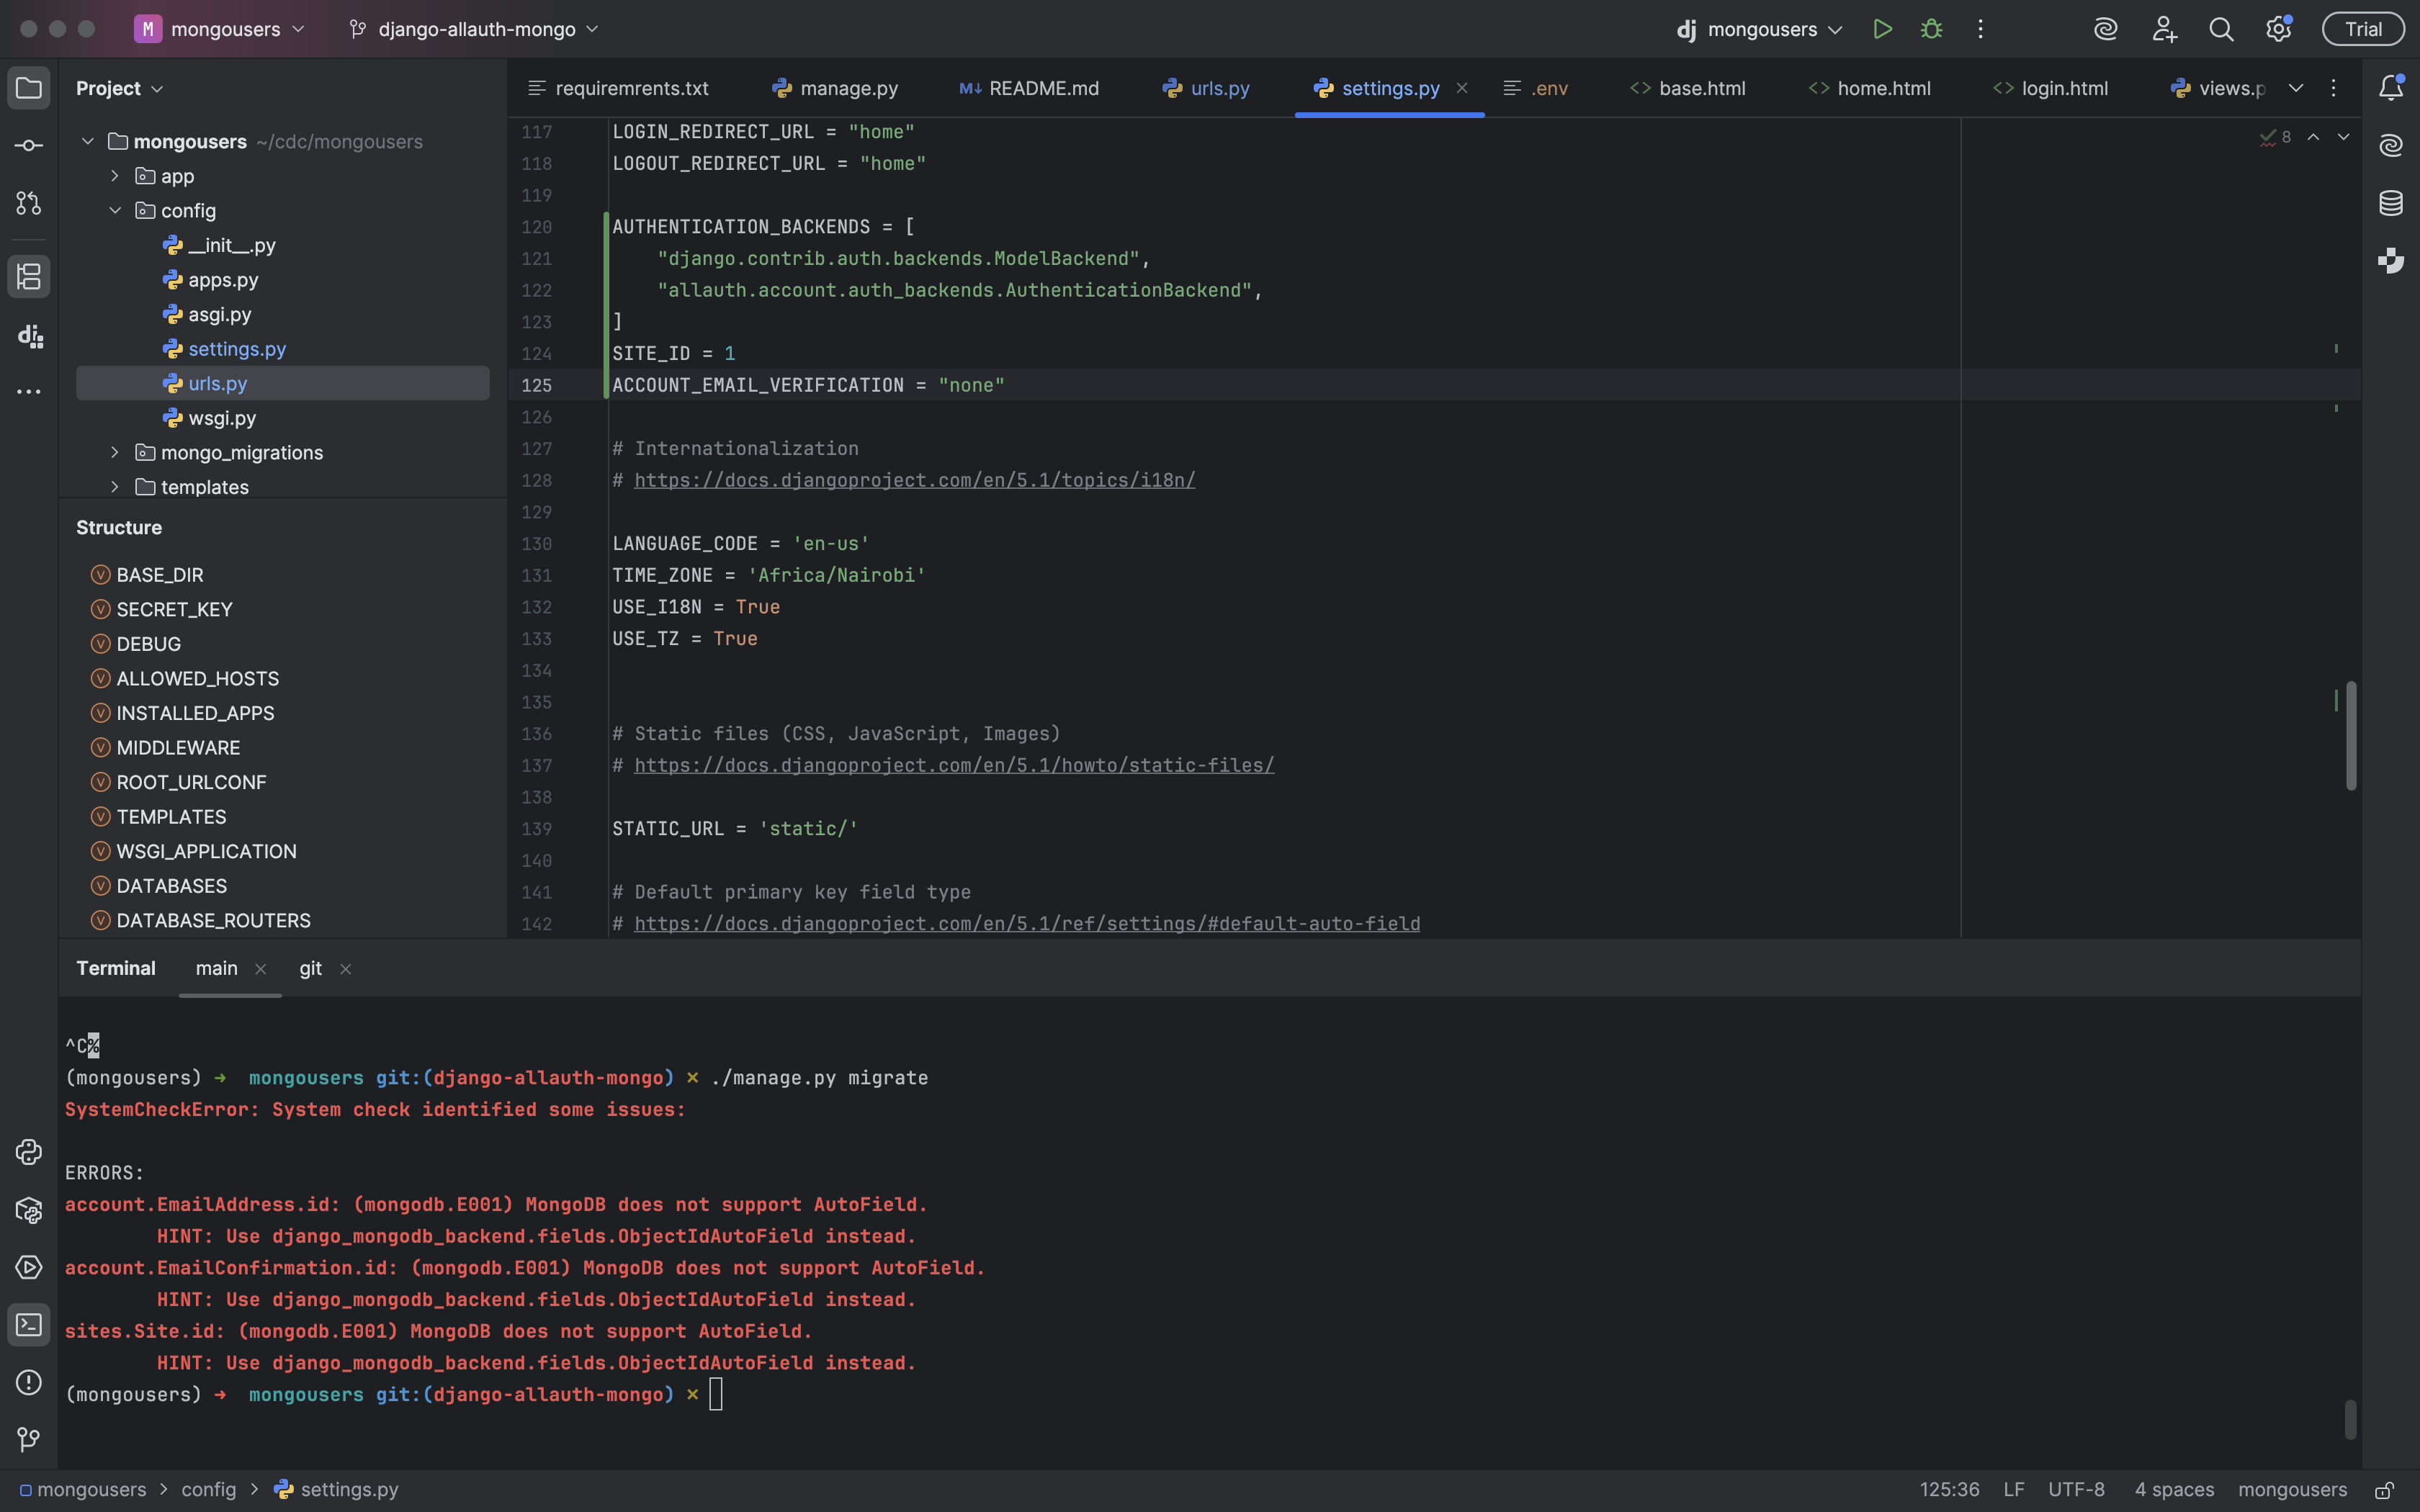Open IDE settings gear icon

(x=2278, y=29)
